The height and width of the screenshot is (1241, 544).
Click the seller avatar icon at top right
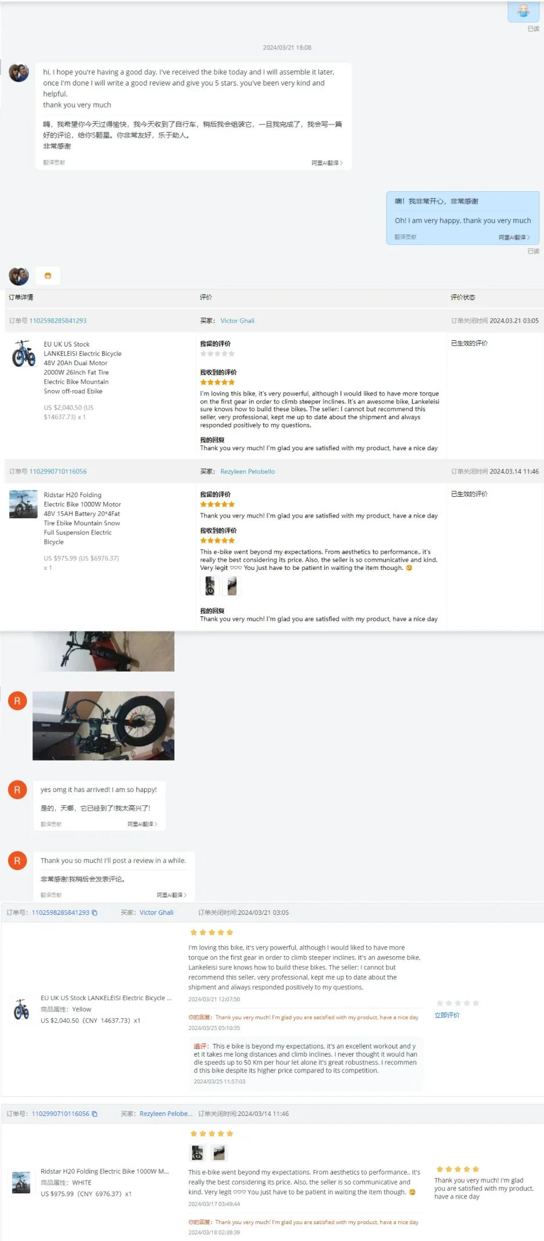[x=523, y=10]
